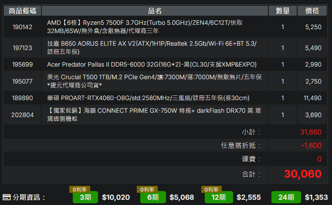Click the 分期資訊 label
Viewport: 332px width, 205px height.
point(29,197)
